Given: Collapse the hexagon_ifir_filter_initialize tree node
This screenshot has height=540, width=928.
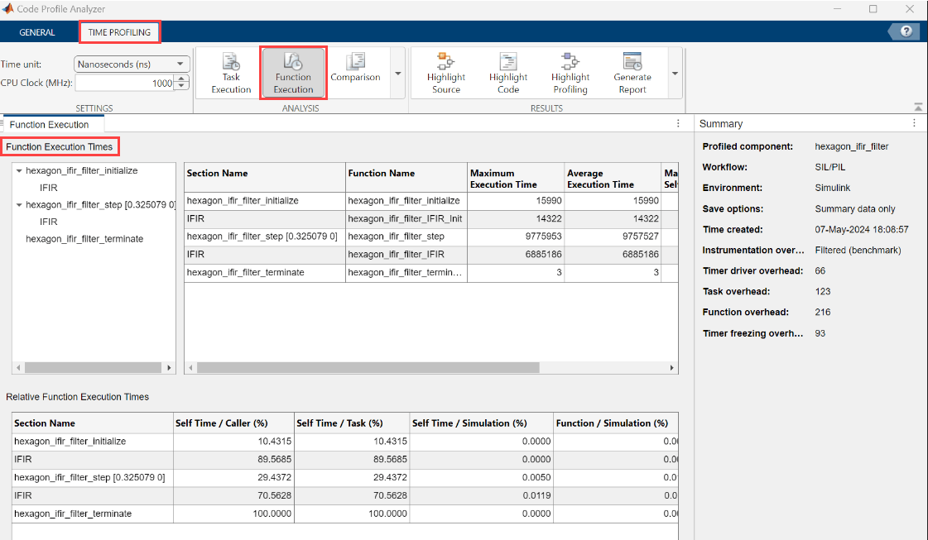Looking at the screenshot, I should (x=19, y=170).
